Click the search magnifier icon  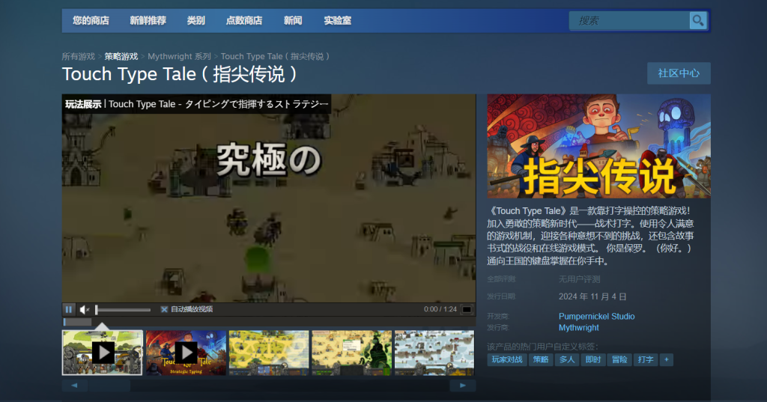pyautogui.click(x=698, y=20)
